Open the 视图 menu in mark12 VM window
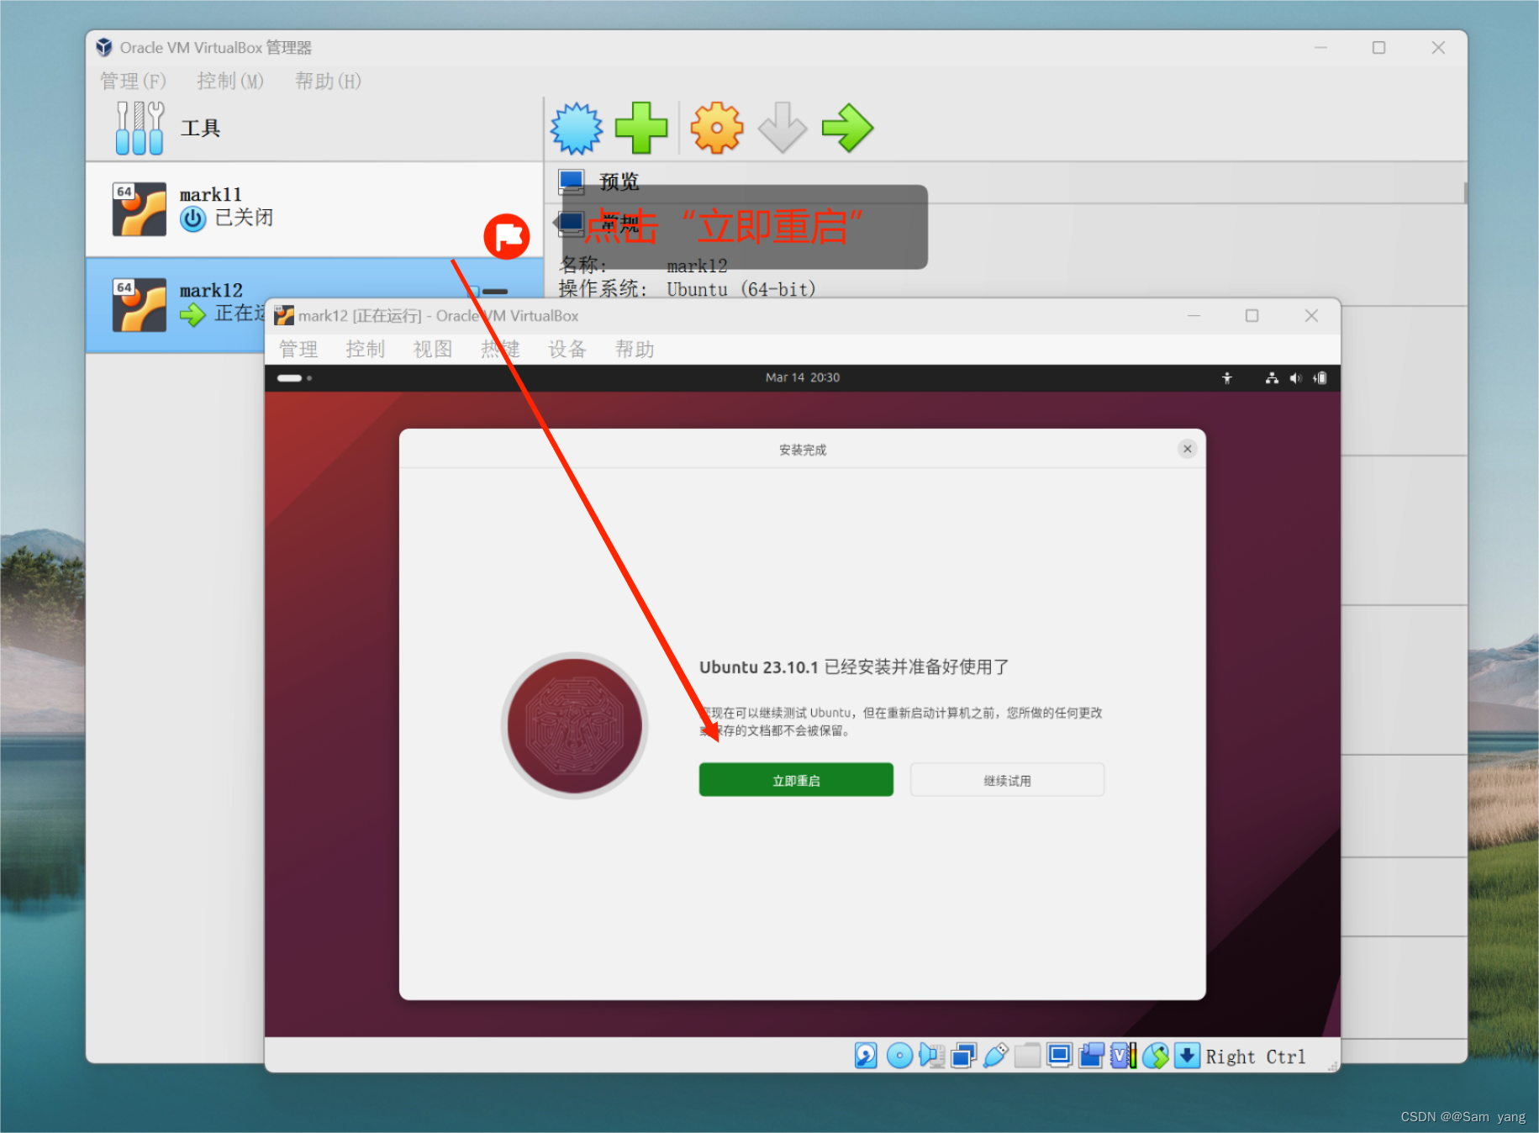This screenshot has height=1133, width=1539. pos(433,349)
